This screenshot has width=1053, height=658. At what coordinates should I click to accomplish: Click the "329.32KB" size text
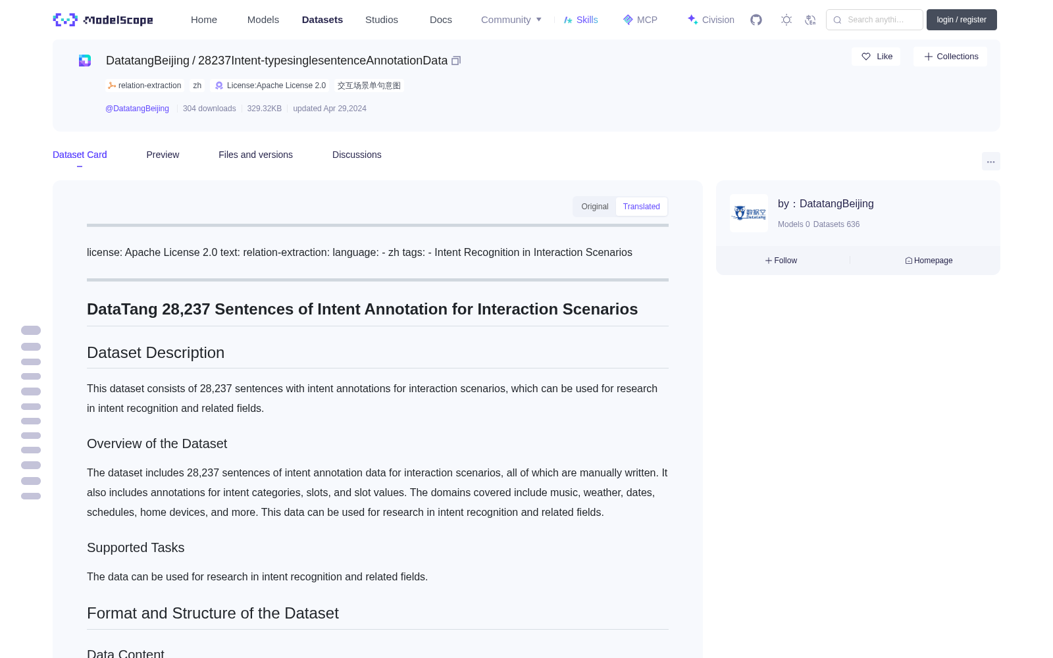(x=265, y=109)
